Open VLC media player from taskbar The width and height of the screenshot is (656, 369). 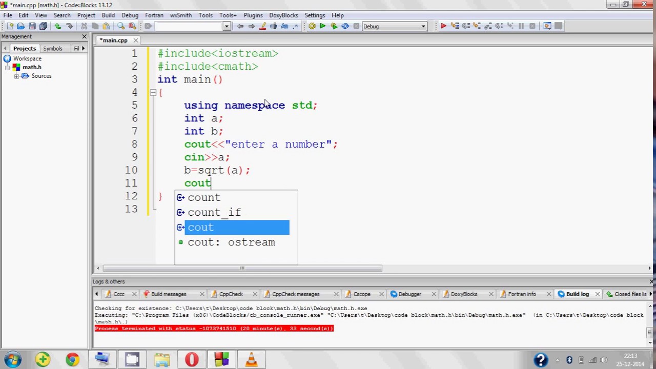251,360
